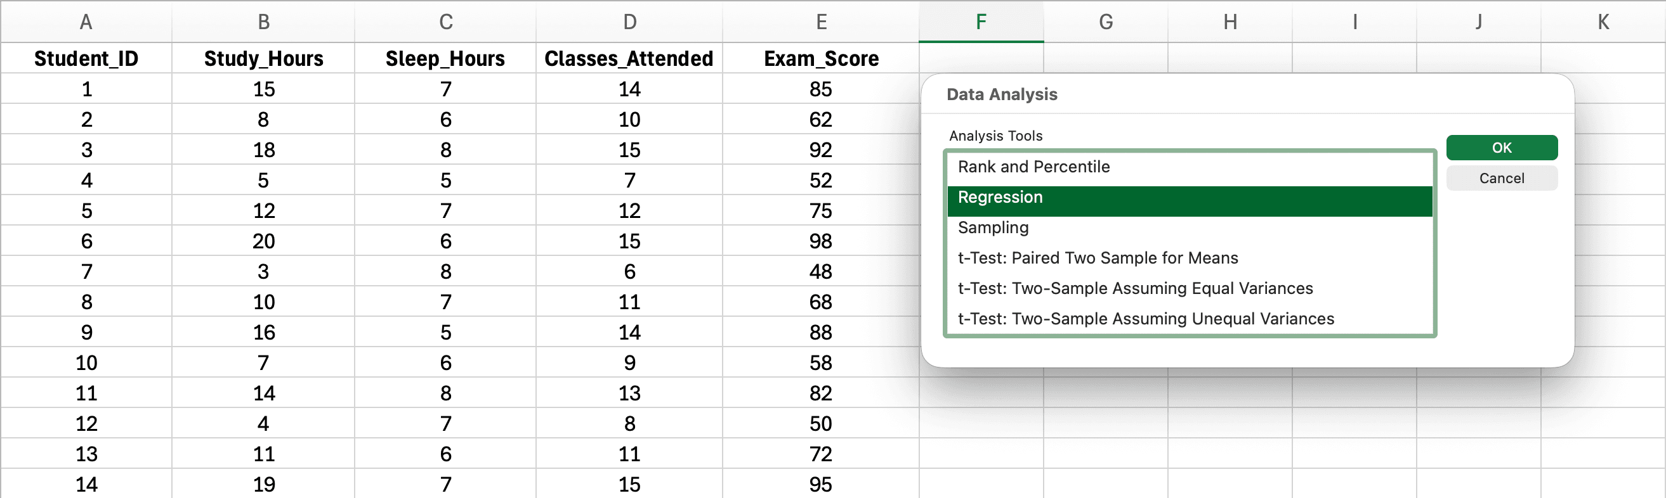The height and width of the screenshot is (498, 1666).
Task: Select the Study_Hours header cell
Action: [x=263, y=58]
